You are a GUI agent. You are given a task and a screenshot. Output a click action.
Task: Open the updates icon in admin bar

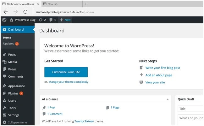(42, 20)
